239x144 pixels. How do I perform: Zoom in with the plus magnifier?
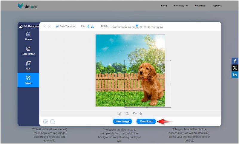127,114
